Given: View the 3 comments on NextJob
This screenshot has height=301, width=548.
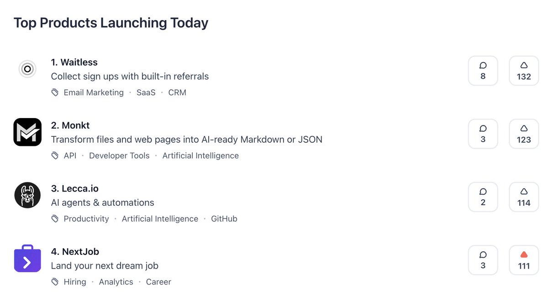Looking at the screenshot, I should [483, 260].
